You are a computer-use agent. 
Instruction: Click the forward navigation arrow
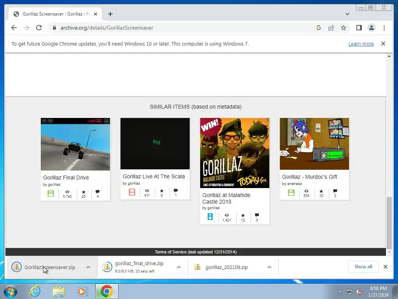[x=26, y=28]
